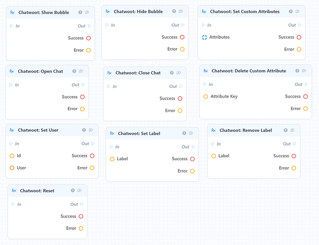Open comment icon on Hide Bubble node
Image resolution: width=319 pixels, height=245 pixels.
pos(181,11)
